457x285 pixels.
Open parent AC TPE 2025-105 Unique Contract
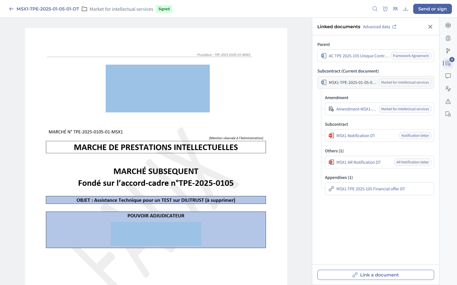359,56
